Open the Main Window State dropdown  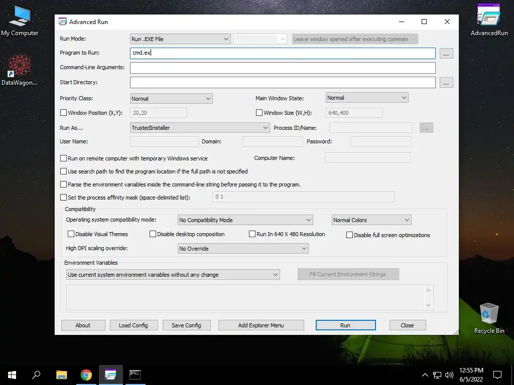[367, 98]
